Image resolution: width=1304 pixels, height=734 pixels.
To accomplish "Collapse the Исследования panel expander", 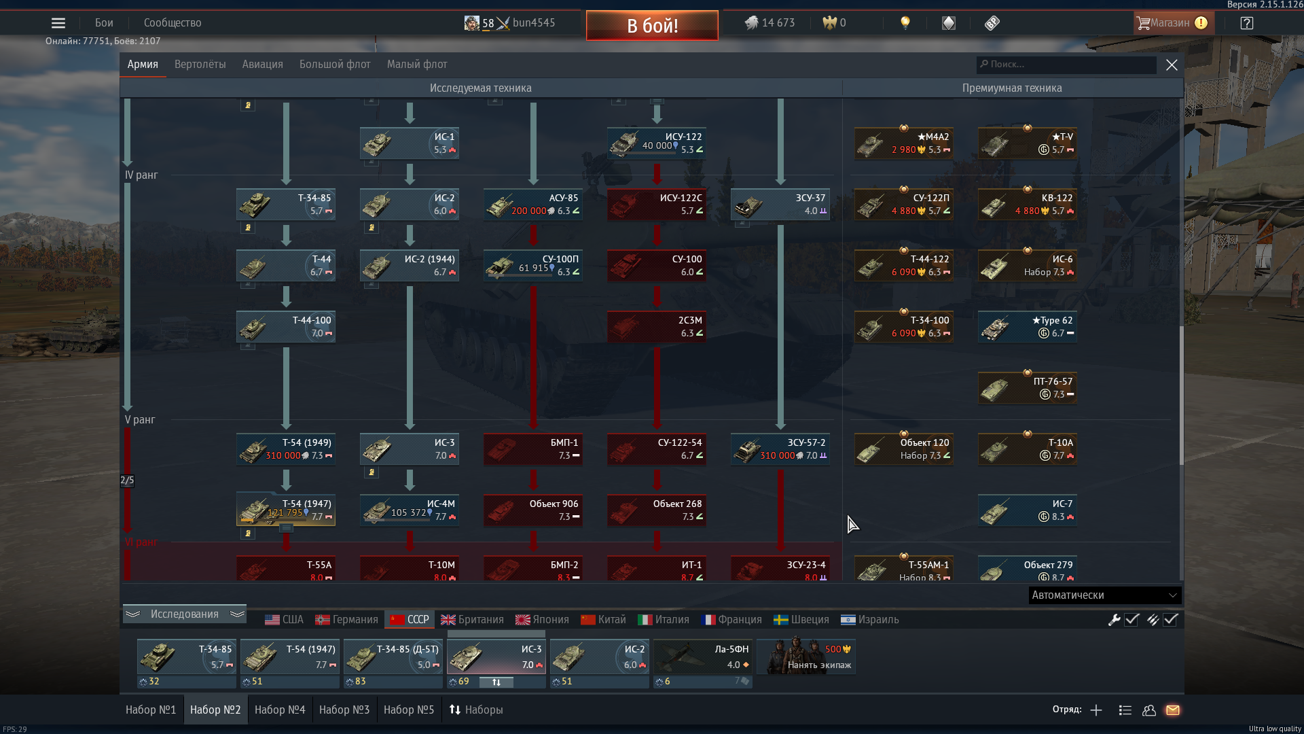I will (x=184, y=614).
